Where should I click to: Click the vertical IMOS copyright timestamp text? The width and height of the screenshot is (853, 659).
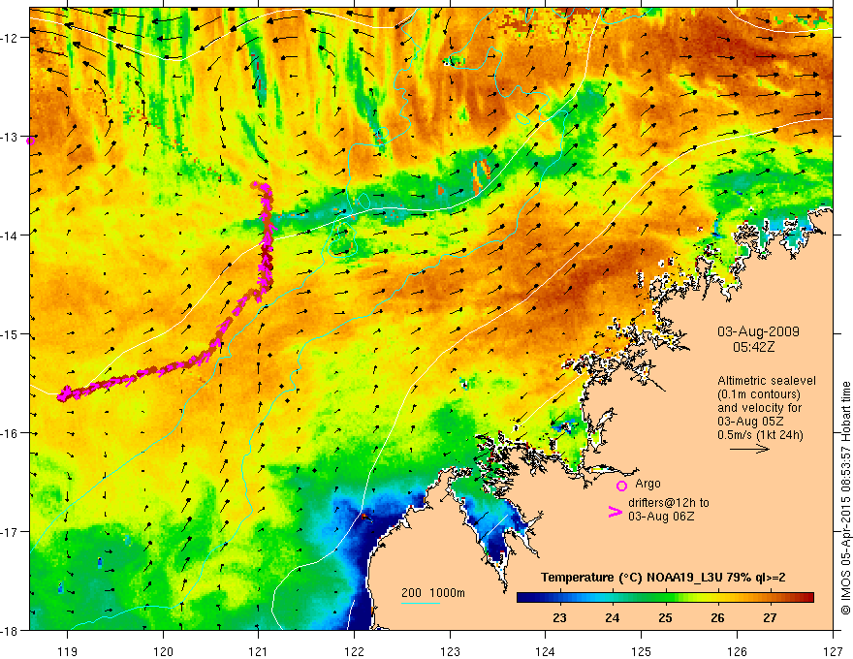pos(846,498)
